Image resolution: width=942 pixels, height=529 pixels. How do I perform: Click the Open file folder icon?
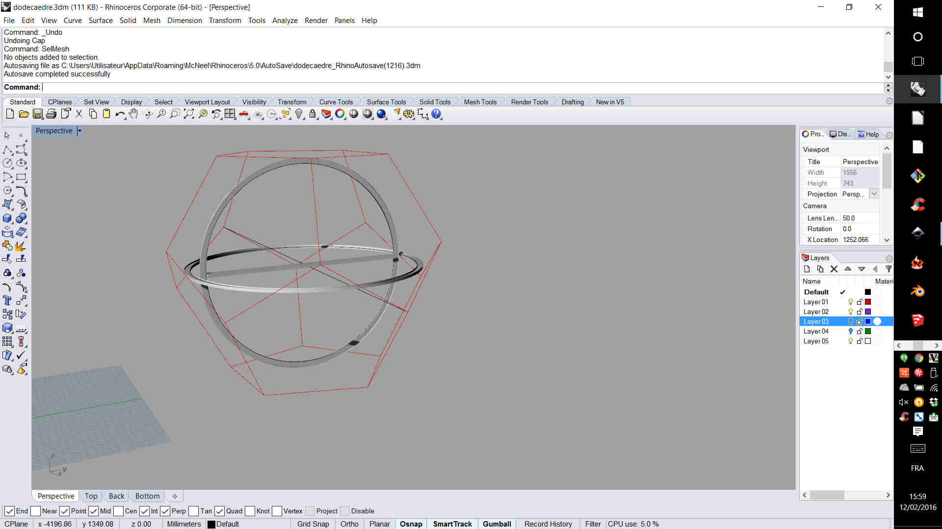(24, 114)
